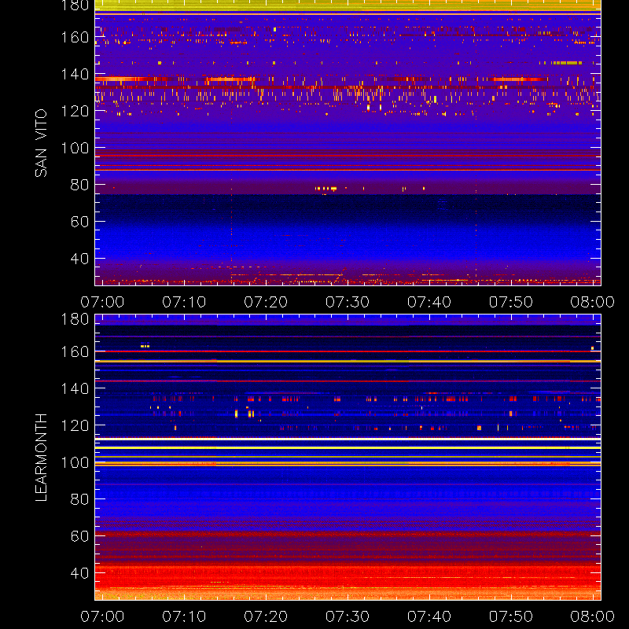Screen dimensions: 629x629
Task: Click the 100 tick label on LEARMONTH axis
Action: pos(75,462)
